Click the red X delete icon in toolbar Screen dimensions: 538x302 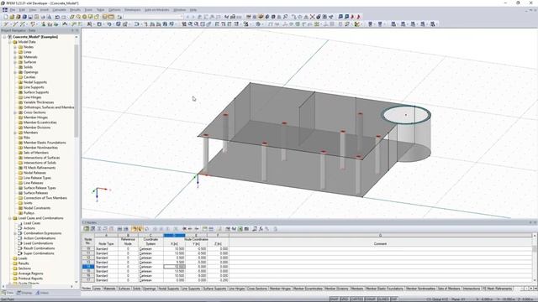[x=312, y=17]
